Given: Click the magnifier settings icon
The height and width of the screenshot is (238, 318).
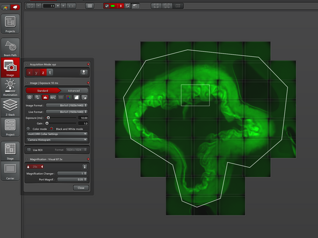Looking at the screenshot, I should click(x=37, y=98).
